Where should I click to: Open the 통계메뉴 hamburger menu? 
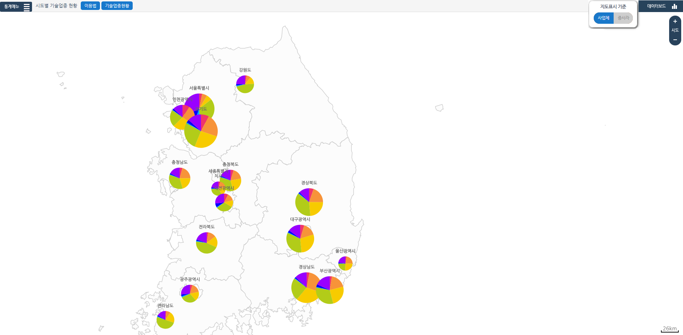click(27, 7)
